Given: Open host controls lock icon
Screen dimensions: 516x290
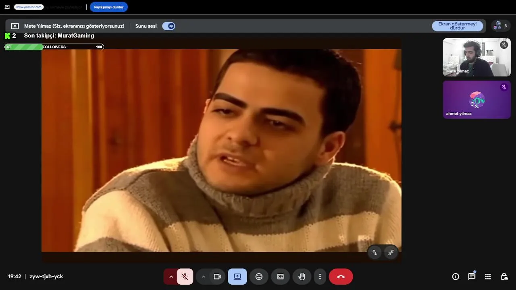Looking at the screenshot, I should pyautogui.click(x=504, y=277).
